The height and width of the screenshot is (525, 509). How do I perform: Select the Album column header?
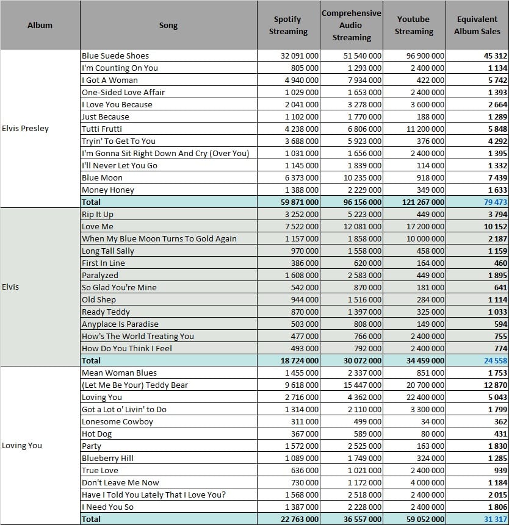tap(40, 25)
